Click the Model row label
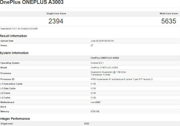This screenshot has width=180, height=126. (4, 68)
